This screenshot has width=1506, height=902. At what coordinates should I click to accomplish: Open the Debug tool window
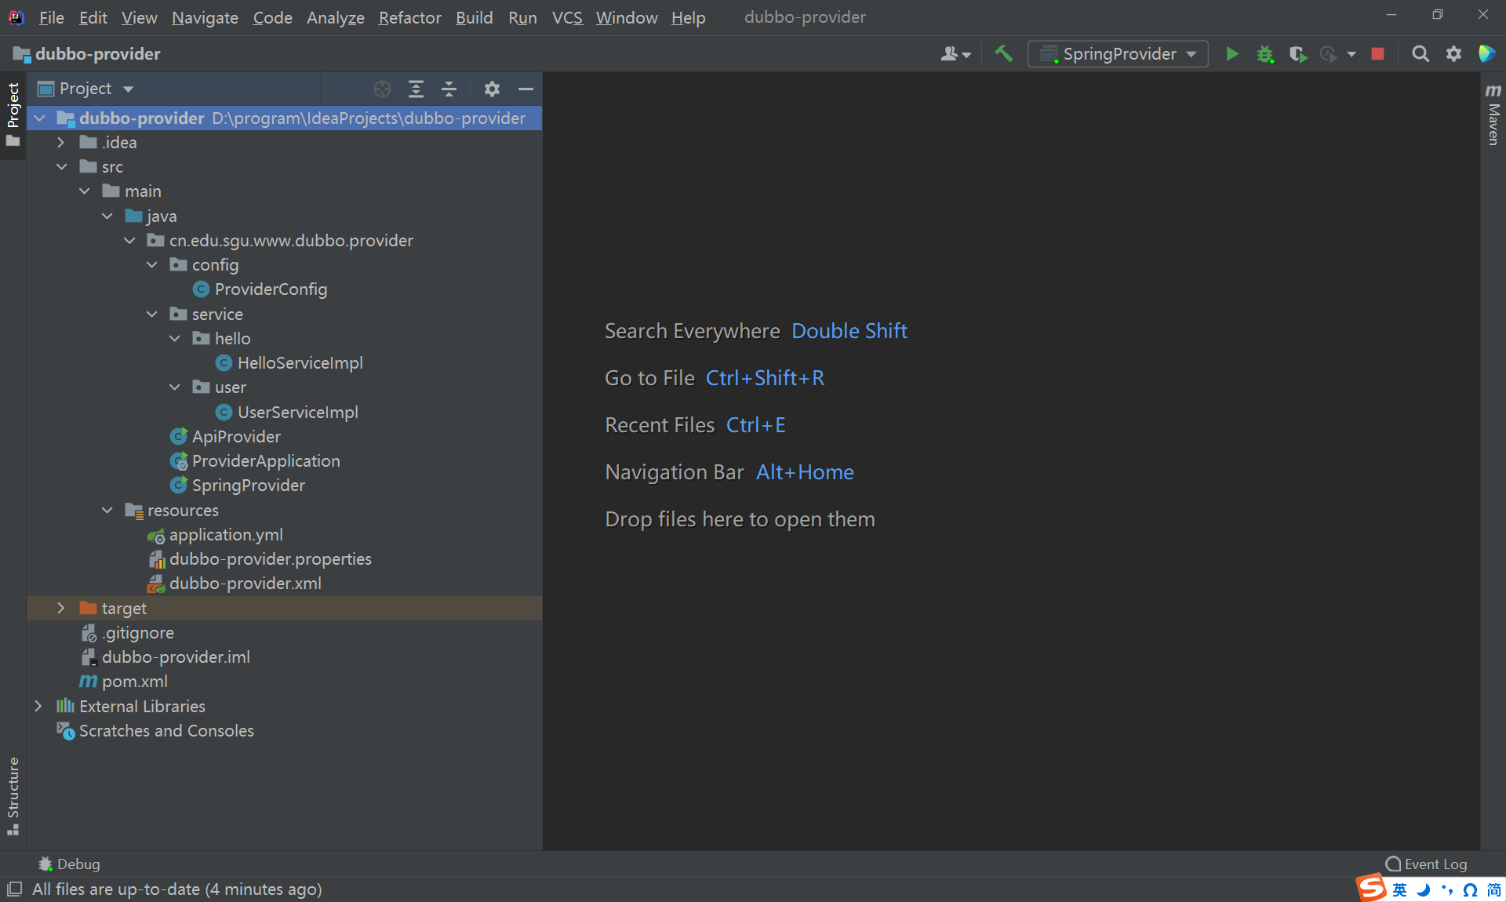pos(69,864)
